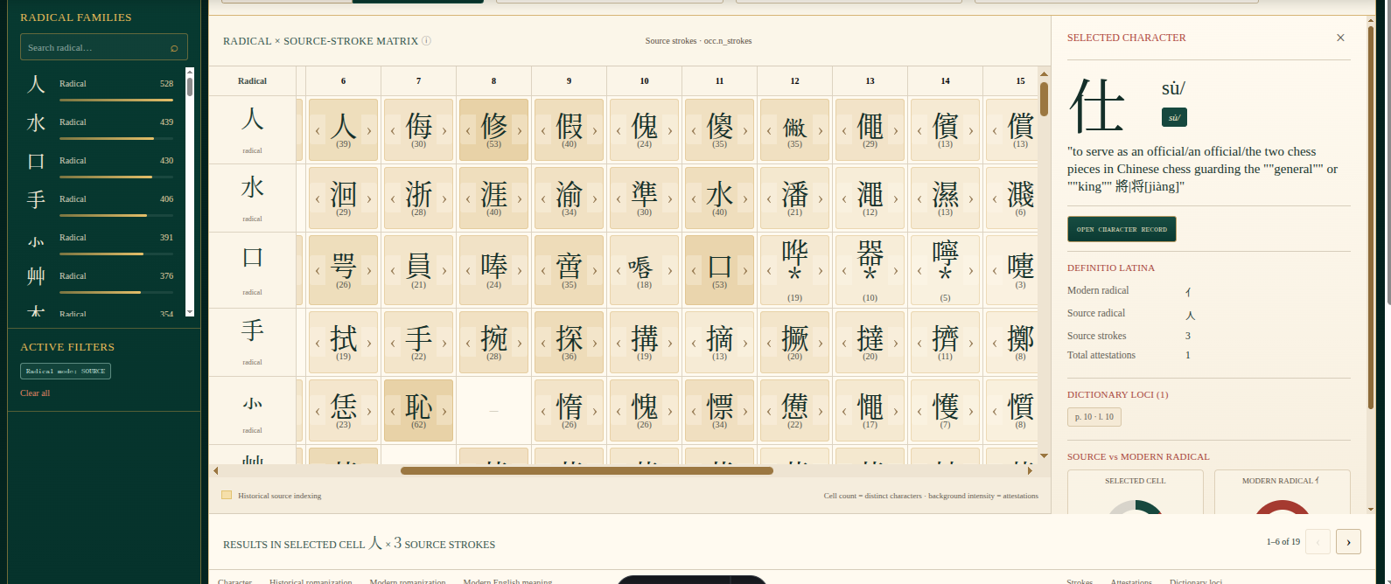Click the 手 radical row header in matrix
This screenshot has height=584, width=1391.
click(x=252, y=343)
